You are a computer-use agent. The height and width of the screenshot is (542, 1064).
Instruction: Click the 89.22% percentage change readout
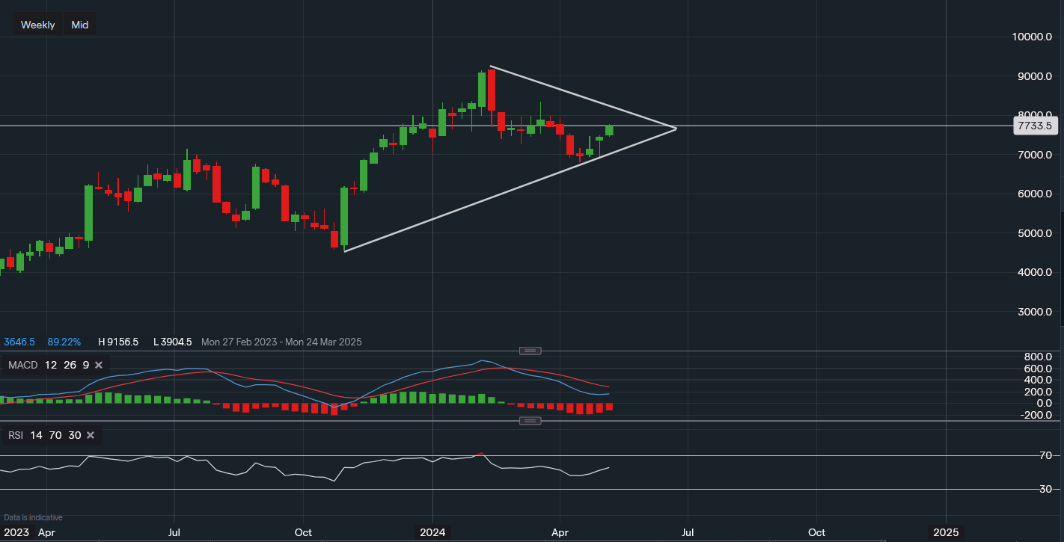coord(64,342)
